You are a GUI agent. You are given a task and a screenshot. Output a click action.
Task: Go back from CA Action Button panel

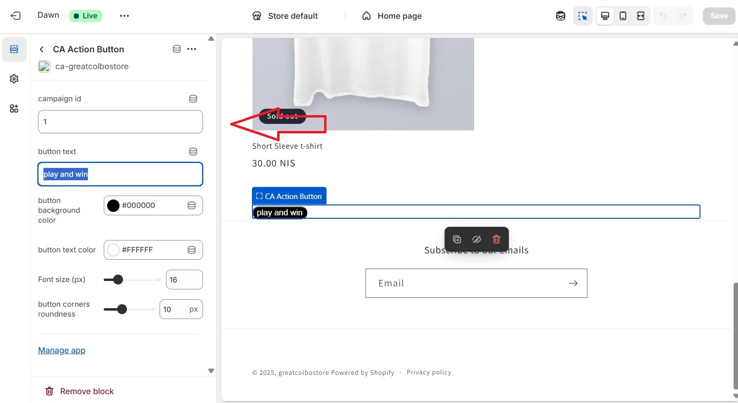(x=42, y=49)
